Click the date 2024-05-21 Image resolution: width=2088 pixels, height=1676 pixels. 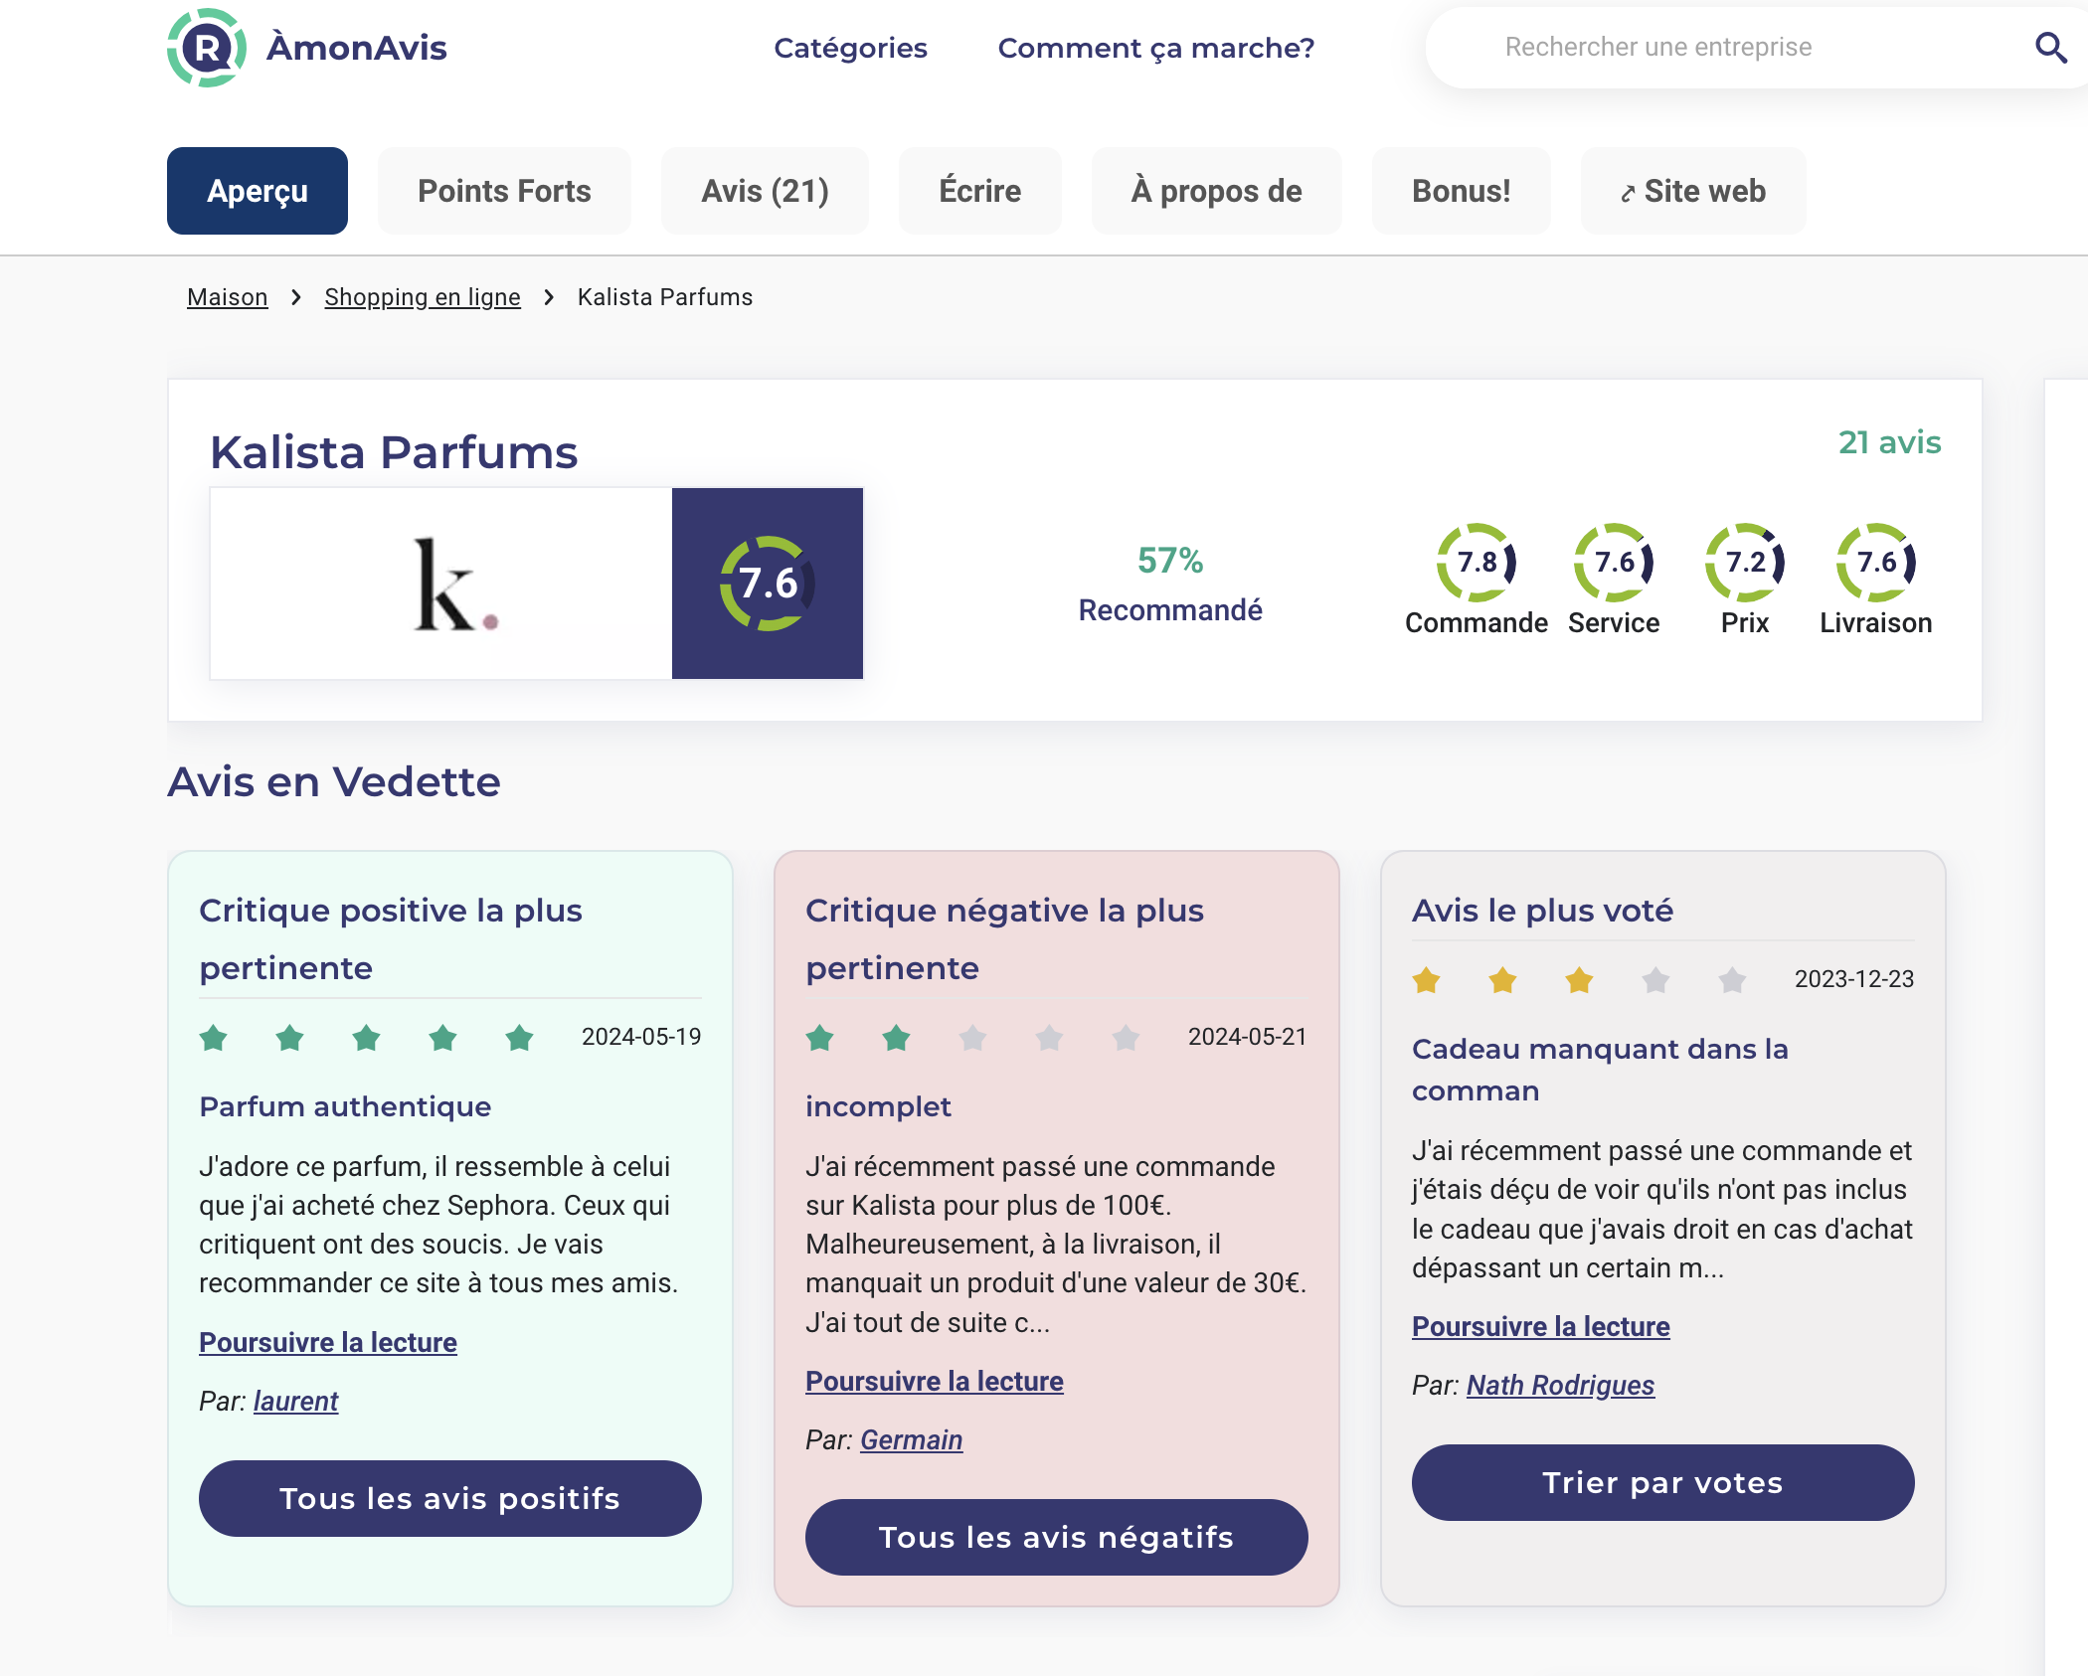click(1248, 1037)
